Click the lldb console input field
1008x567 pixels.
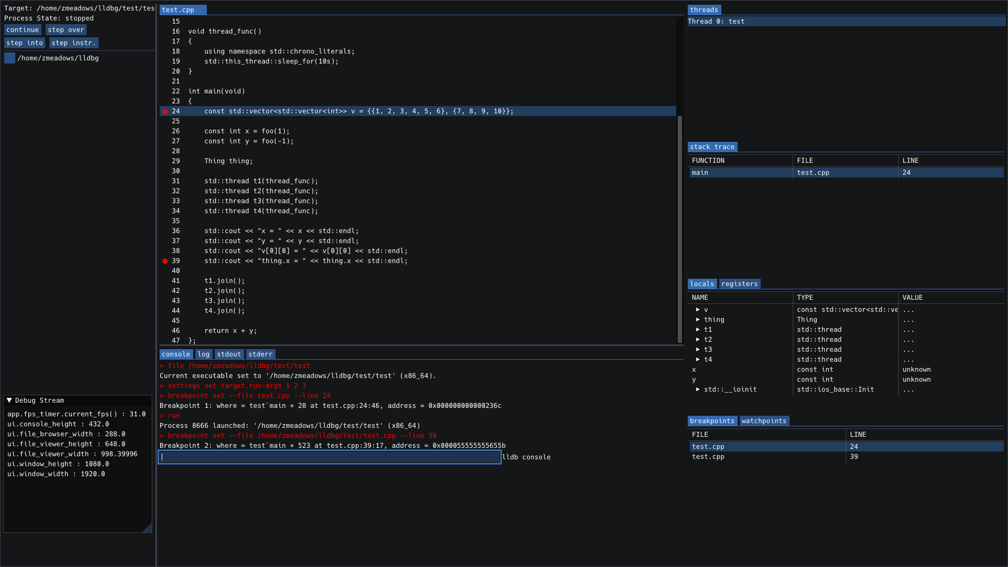330,457
